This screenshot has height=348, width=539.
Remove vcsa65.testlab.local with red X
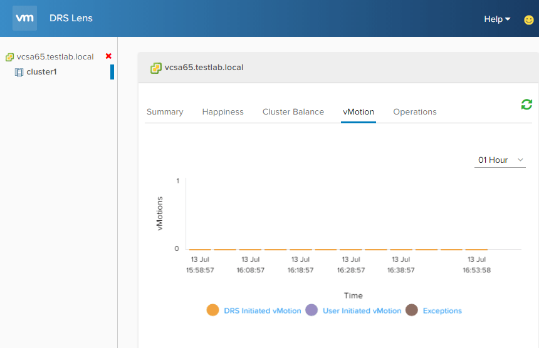108,56
